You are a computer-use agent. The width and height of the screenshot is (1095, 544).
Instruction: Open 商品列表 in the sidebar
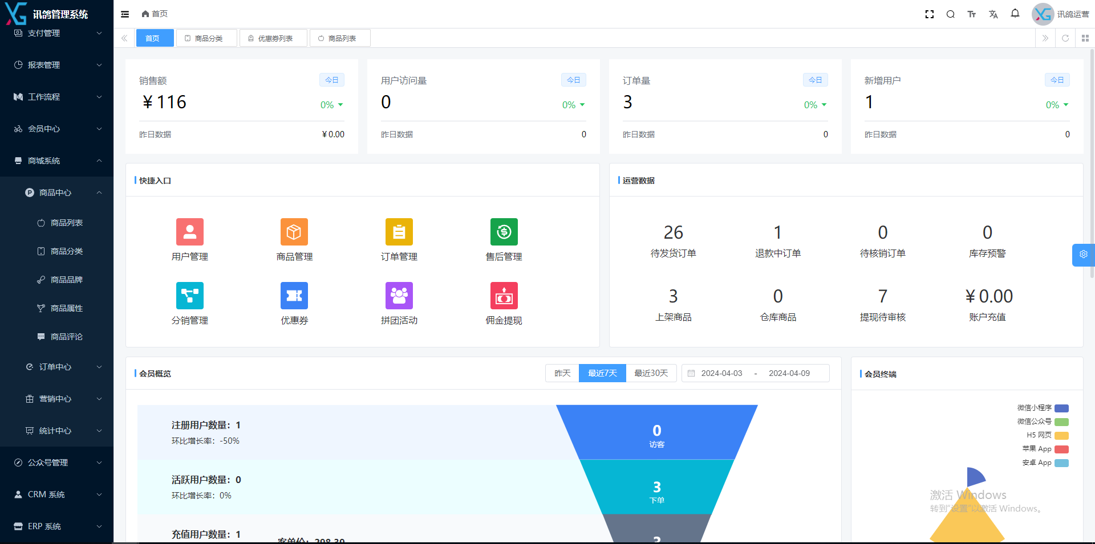[x=57, y=223]
